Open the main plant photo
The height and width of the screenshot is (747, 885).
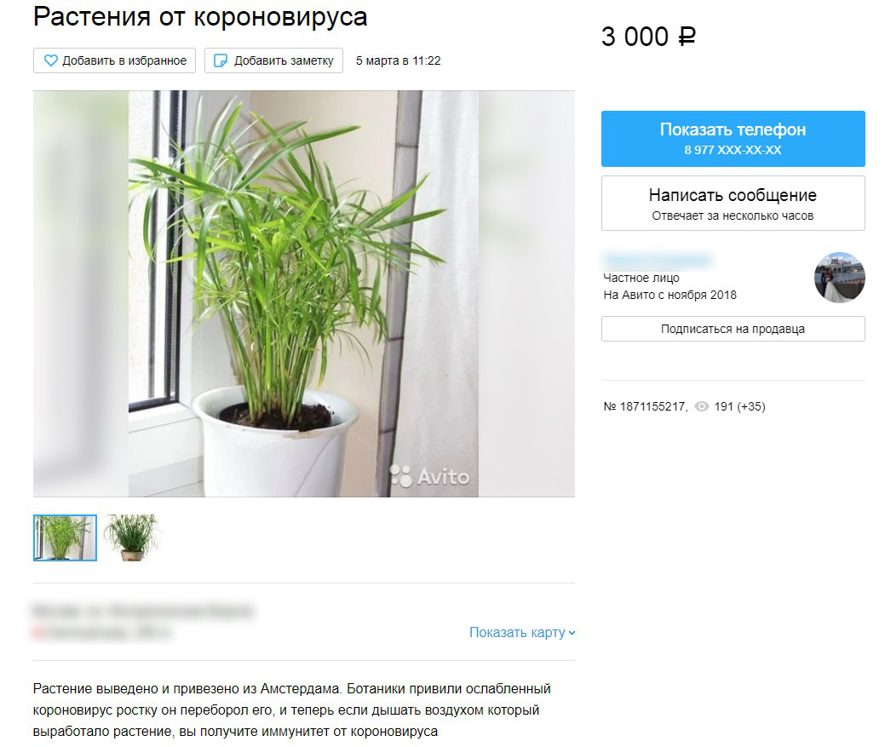tap(303, 294)
